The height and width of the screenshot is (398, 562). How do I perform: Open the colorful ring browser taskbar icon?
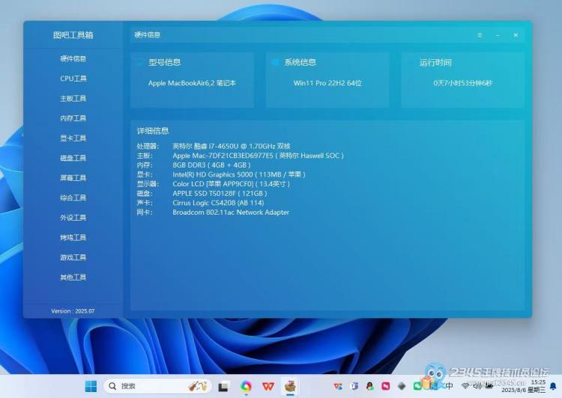coord(246,386)
